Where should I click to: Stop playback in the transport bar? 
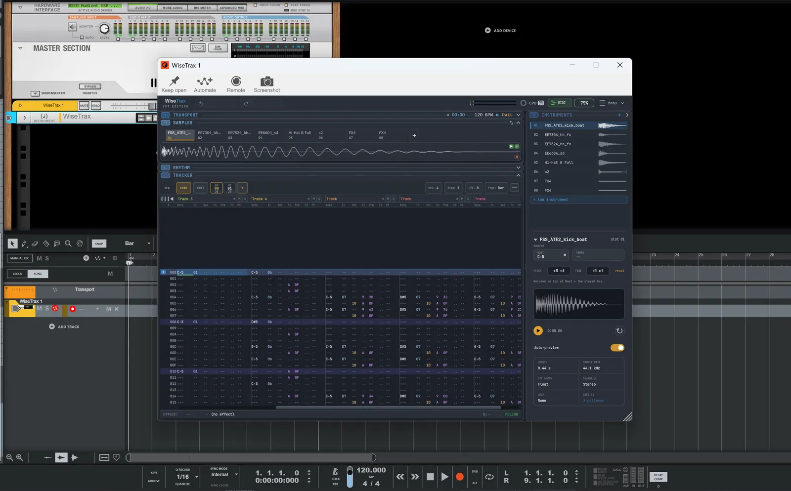tap(430, 477)
